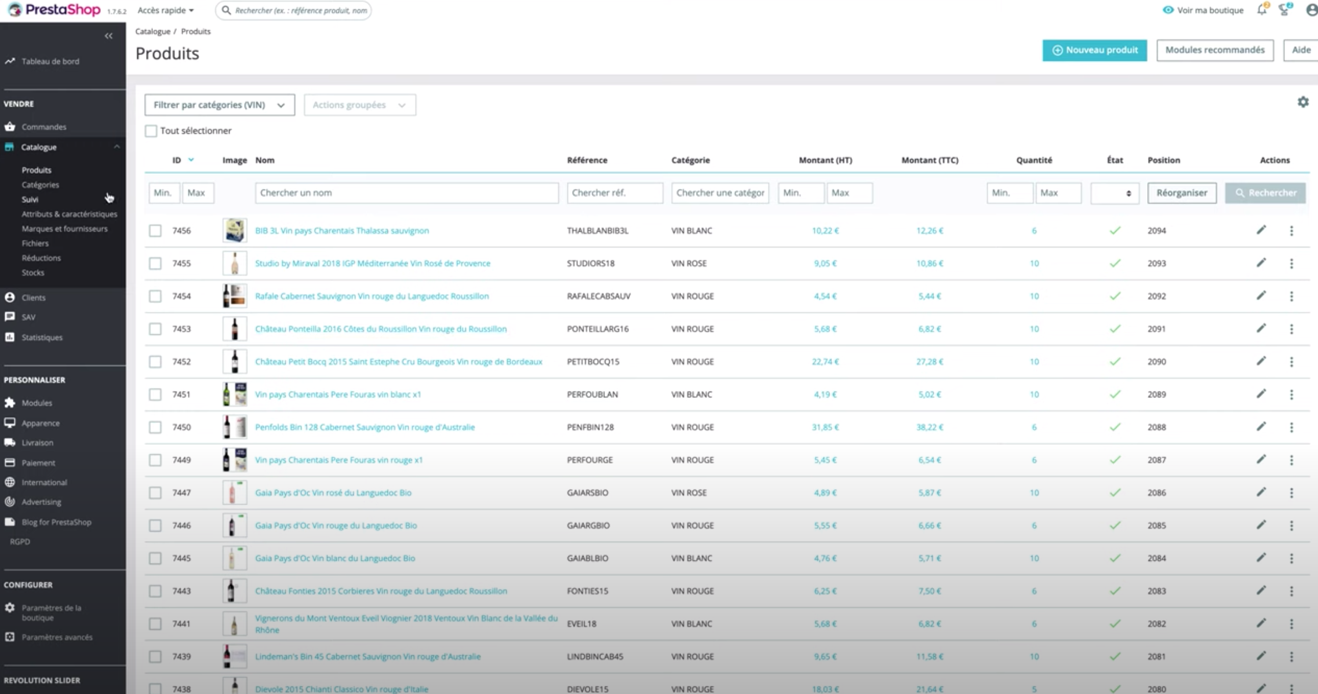Click the Nouveau produit button
Viewport: 1318px width, 694px height.
(x=1094, y=50)
